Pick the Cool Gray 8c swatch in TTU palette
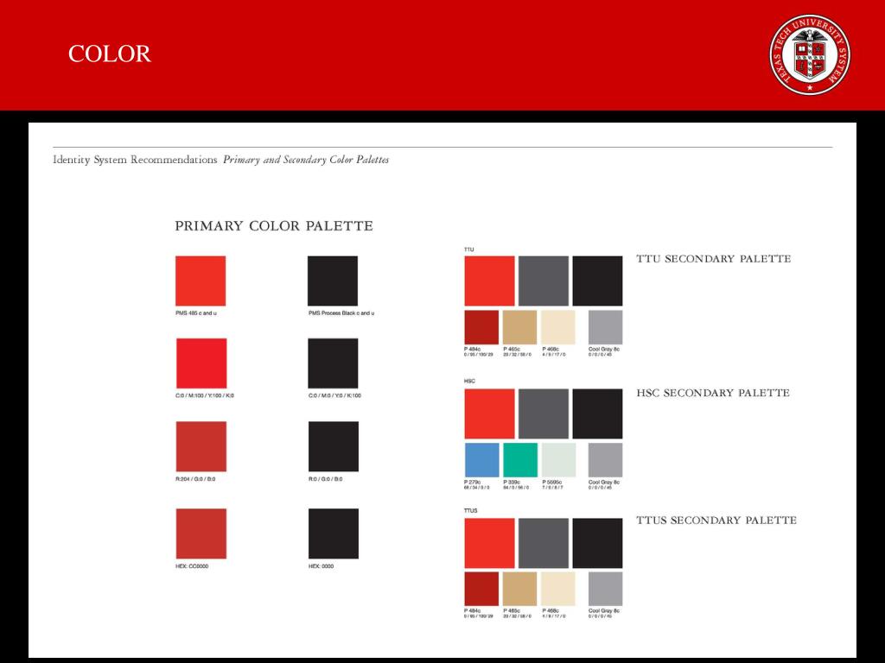The height and width of the screenshot is (663, 885). pos(605,327)
